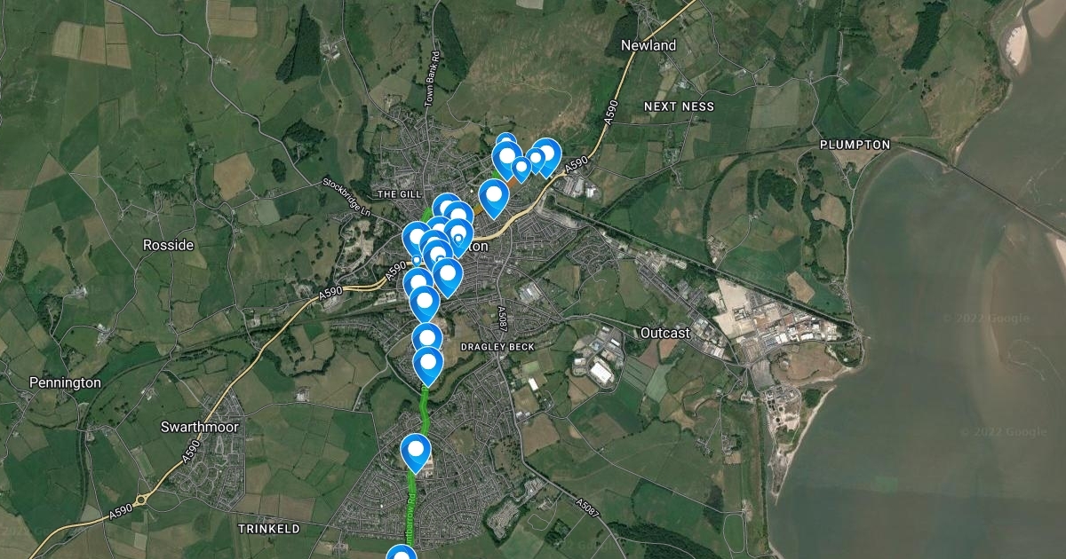Click the TRINKELD label
This screenshot has width=1066, height=559.
click(x=269, y=528)
